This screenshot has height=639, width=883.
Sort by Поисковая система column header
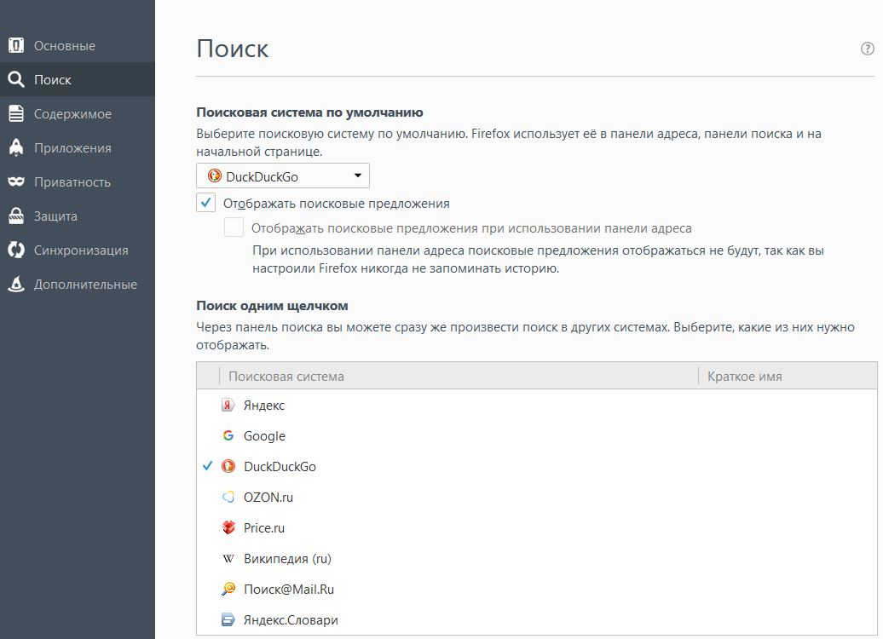point(458,376)
